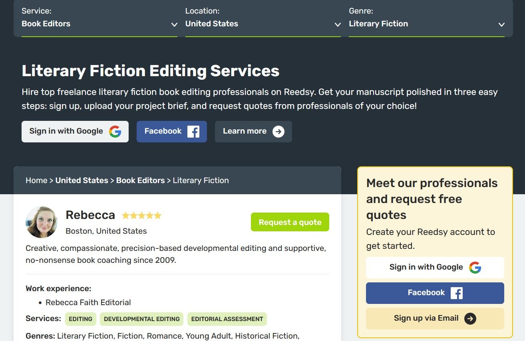Click the arrow icon beside Learn more
This screenshot has width=525, height=341.
tap(278, 131)
